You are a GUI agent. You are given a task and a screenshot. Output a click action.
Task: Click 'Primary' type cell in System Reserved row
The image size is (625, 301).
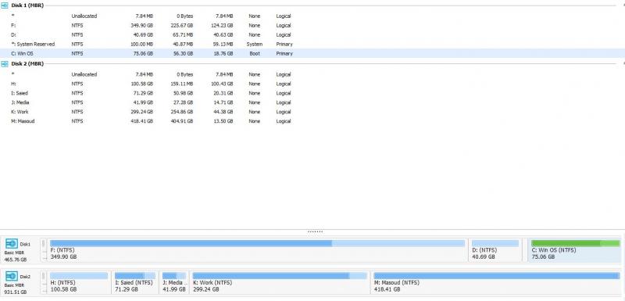pyautogui.click(x=284, y=45)
